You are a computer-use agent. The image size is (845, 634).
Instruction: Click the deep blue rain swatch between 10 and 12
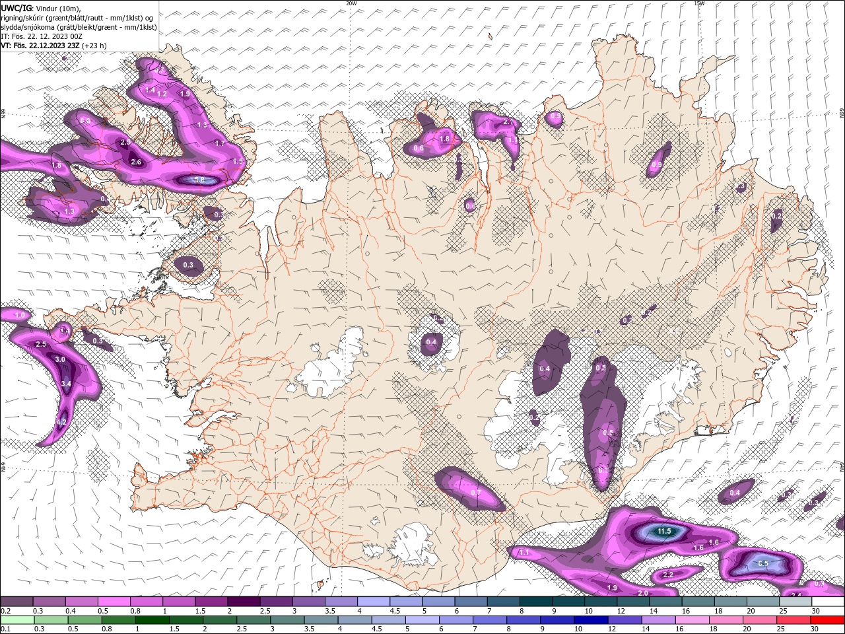[x=591, y=619]
